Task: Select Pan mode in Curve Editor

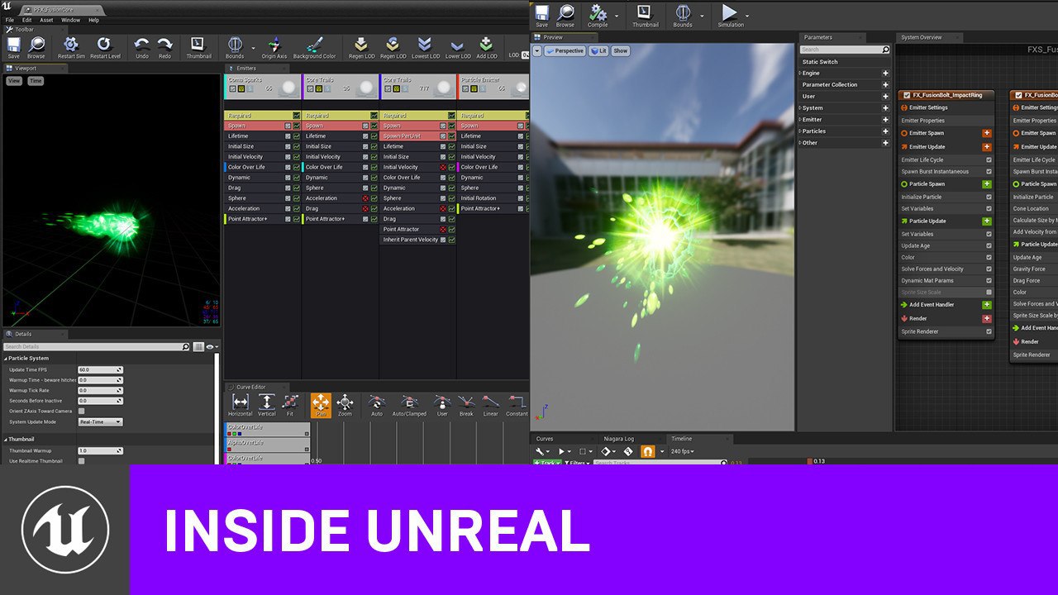Action: click(321, 405)
